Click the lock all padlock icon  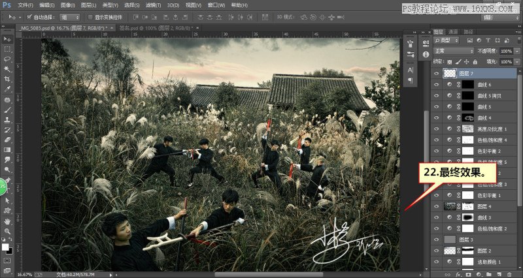coord(475,61)
